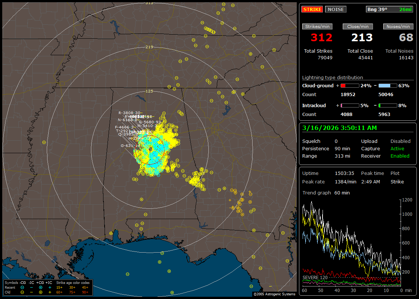419x299 pixels.
Task: Click the Recent +CG cyan legend symbol
Action: point(40,287)
